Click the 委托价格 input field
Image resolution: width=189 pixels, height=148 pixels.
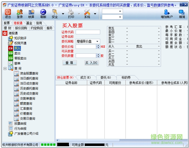click(86, 47)
